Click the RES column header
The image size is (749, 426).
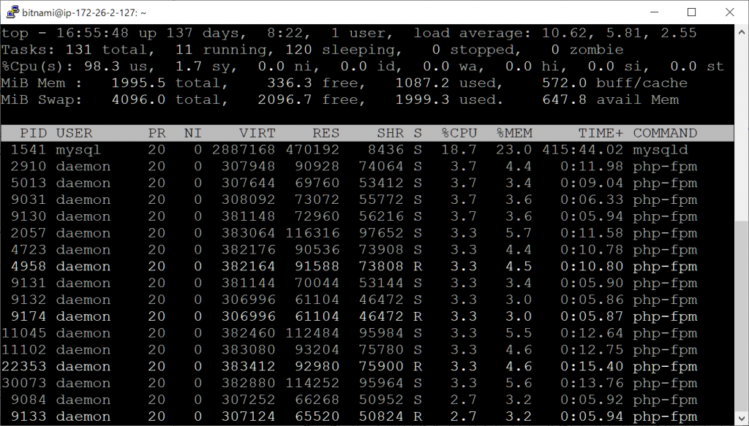tap(325, 133)
